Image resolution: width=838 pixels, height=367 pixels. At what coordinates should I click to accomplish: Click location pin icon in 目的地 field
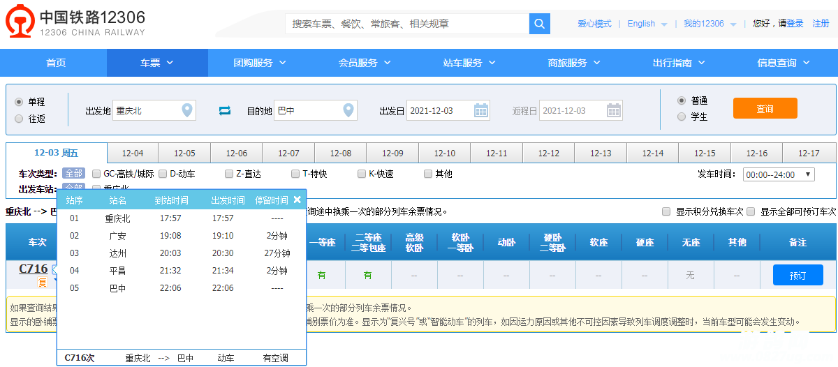coord(348,110)
